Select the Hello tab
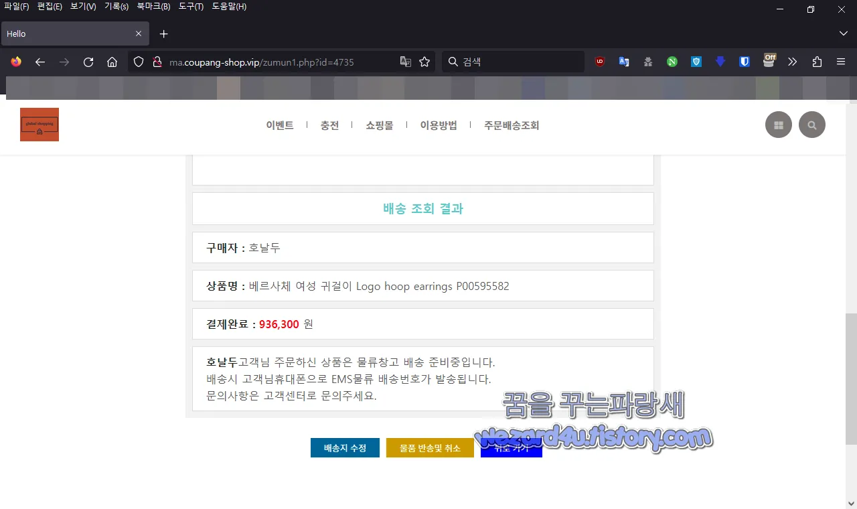Viewport: 857px width, 509px height. [x=74, y=33]
